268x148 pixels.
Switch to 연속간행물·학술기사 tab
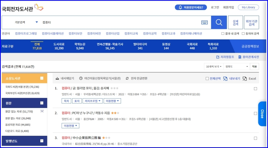[110, 46]
